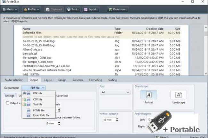
Task: Select Excel XML file option
Action: (x=38, y=115)
